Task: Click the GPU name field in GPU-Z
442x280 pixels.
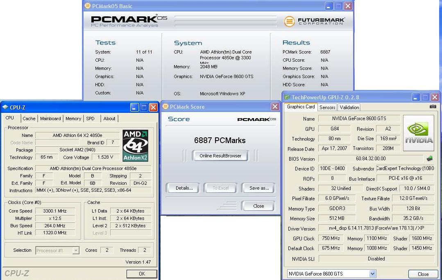Action: [x=359, y=119]
